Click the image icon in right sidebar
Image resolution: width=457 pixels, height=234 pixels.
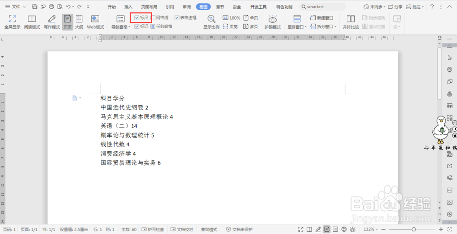click(x=450, y=202)
